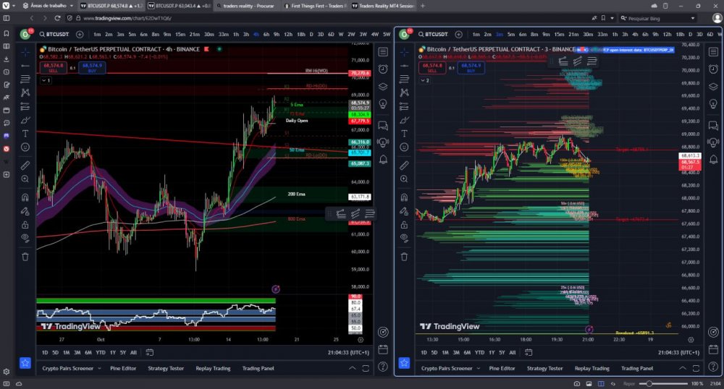Open Crypto Pairs Screener dropdown in right chart

click(479, 368)
